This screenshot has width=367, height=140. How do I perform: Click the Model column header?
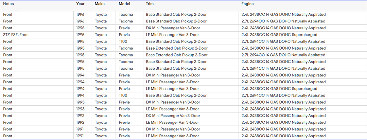point(124,4)
